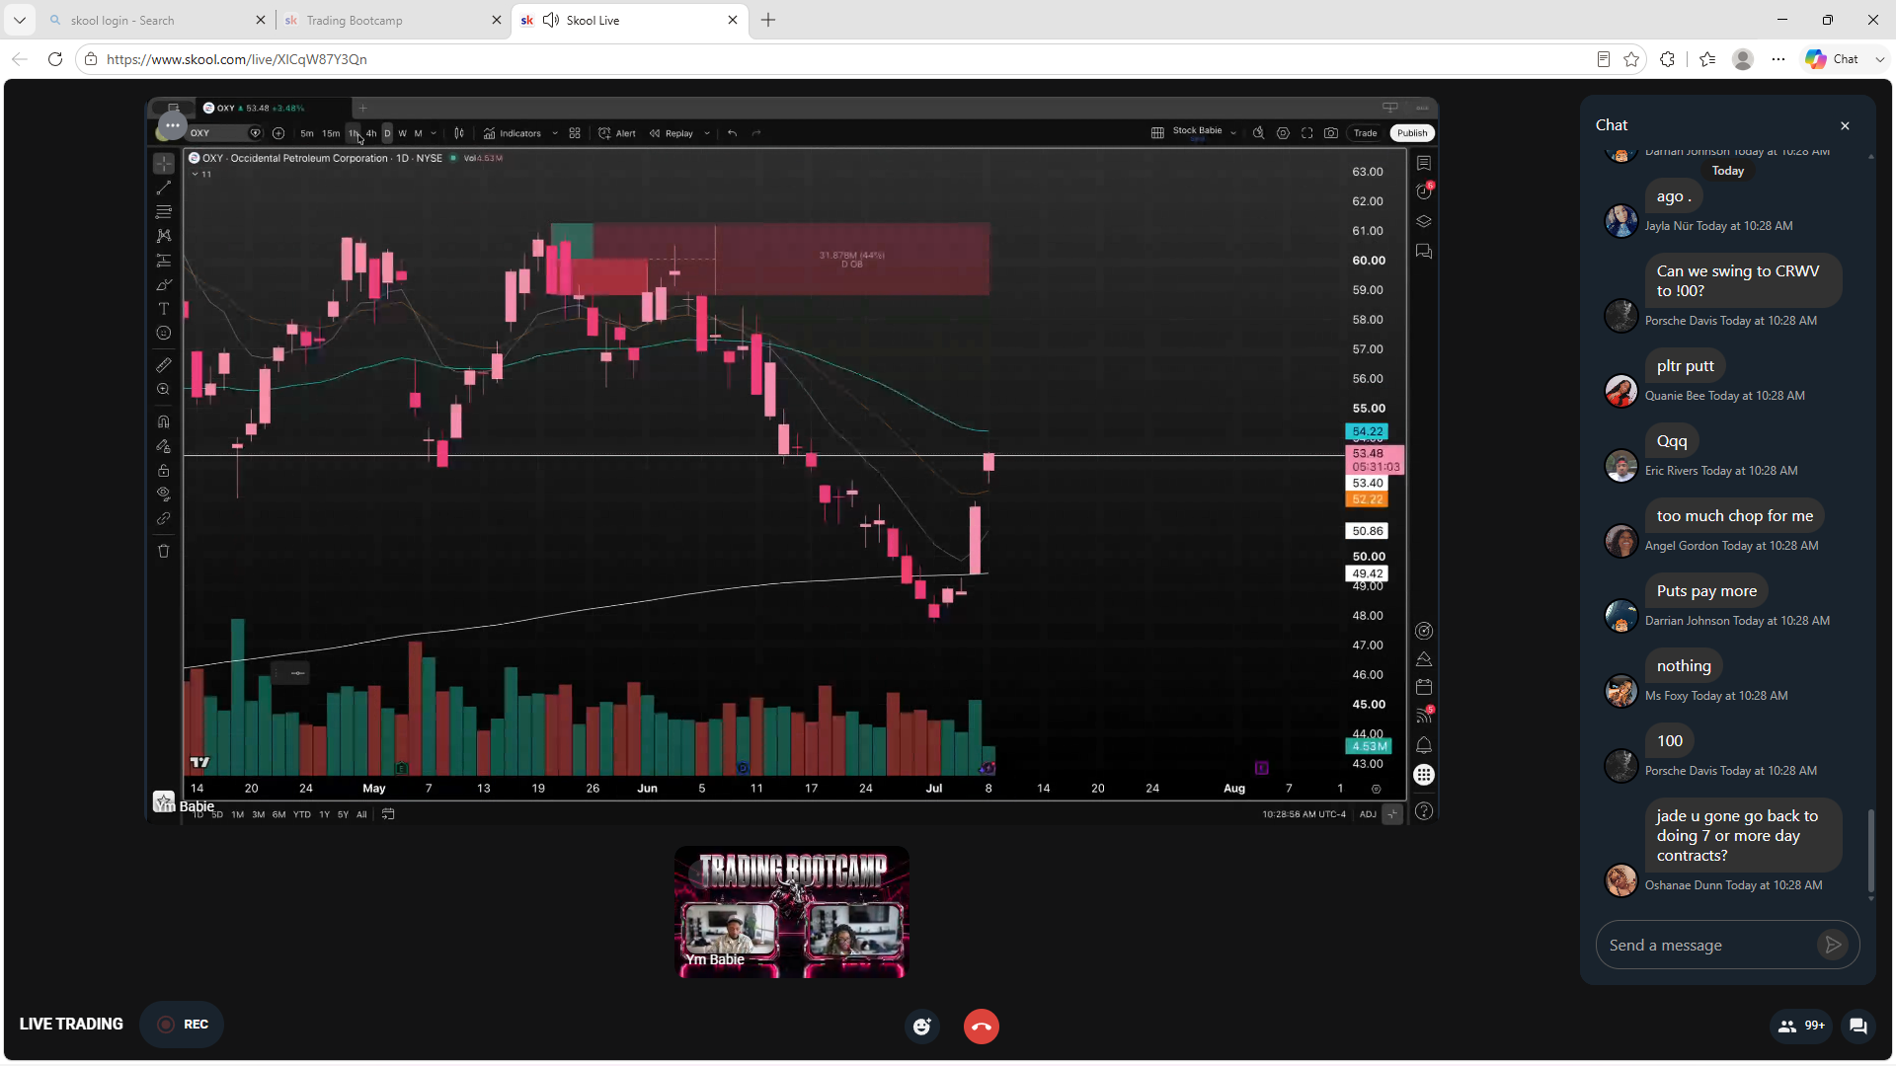
Task: End the live call with red hang-up button
Action: pyautogui.click(x=981, y=1027)
